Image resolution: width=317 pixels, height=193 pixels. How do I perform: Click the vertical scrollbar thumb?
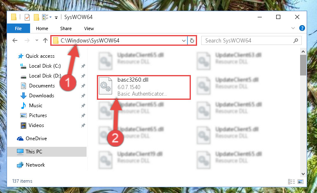303,65
